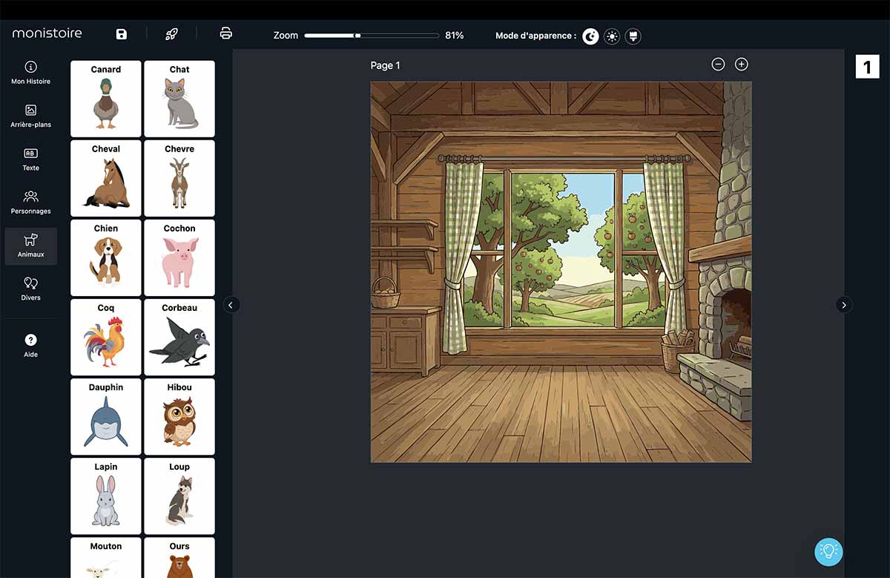Click the plus (add page) icon

[741, 65]
